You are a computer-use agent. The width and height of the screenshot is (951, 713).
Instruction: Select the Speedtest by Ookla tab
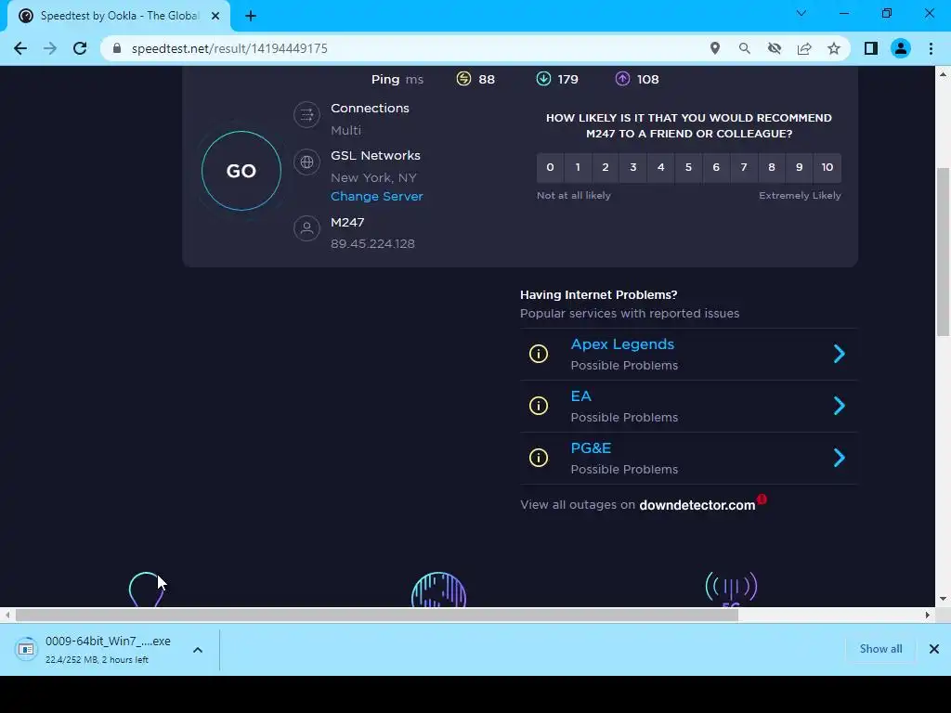(119, 16)
